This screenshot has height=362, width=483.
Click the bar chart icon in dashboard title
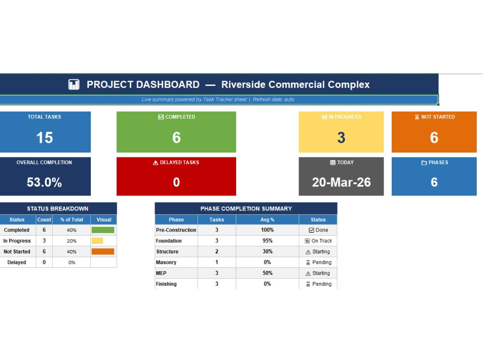coord(73,84)
